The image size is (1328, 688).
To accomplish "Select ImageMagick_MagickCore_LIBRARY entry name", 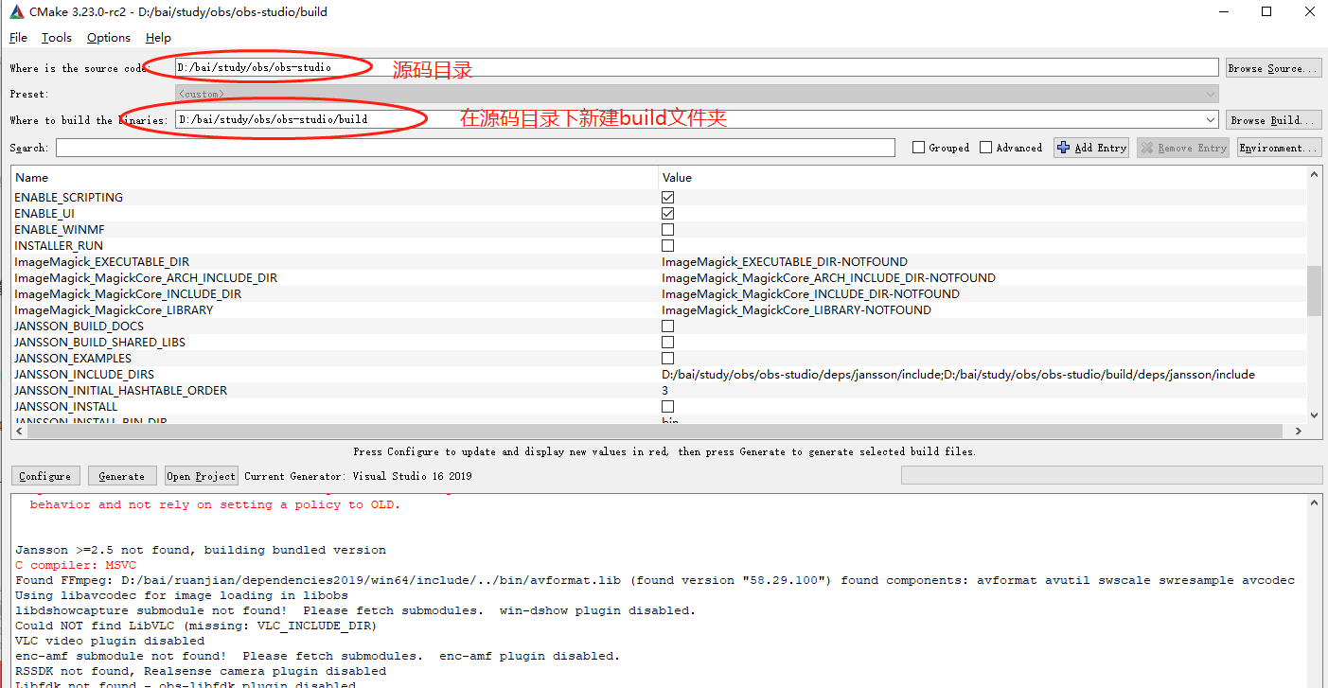I will pos(114,309).
